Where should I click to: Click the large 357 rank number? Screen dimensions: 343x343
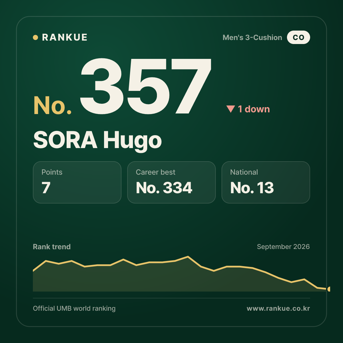click(x=146, y=86)
